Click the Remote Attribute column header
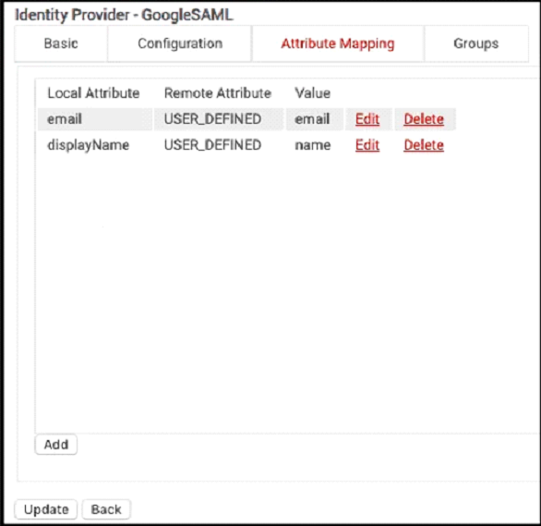Image resolution: width=541 pixels, height=526 pixels. click(218, 93)
